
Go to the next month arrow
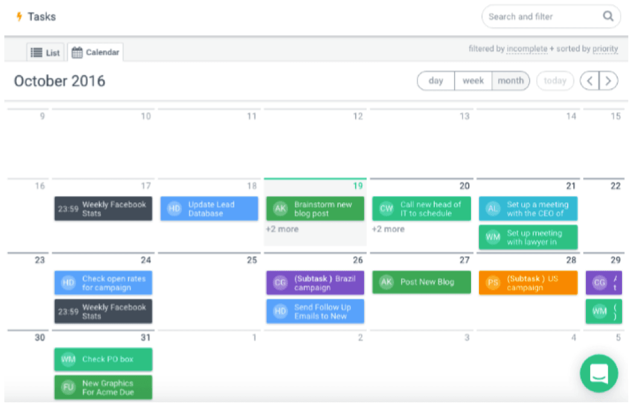(608, 81)
